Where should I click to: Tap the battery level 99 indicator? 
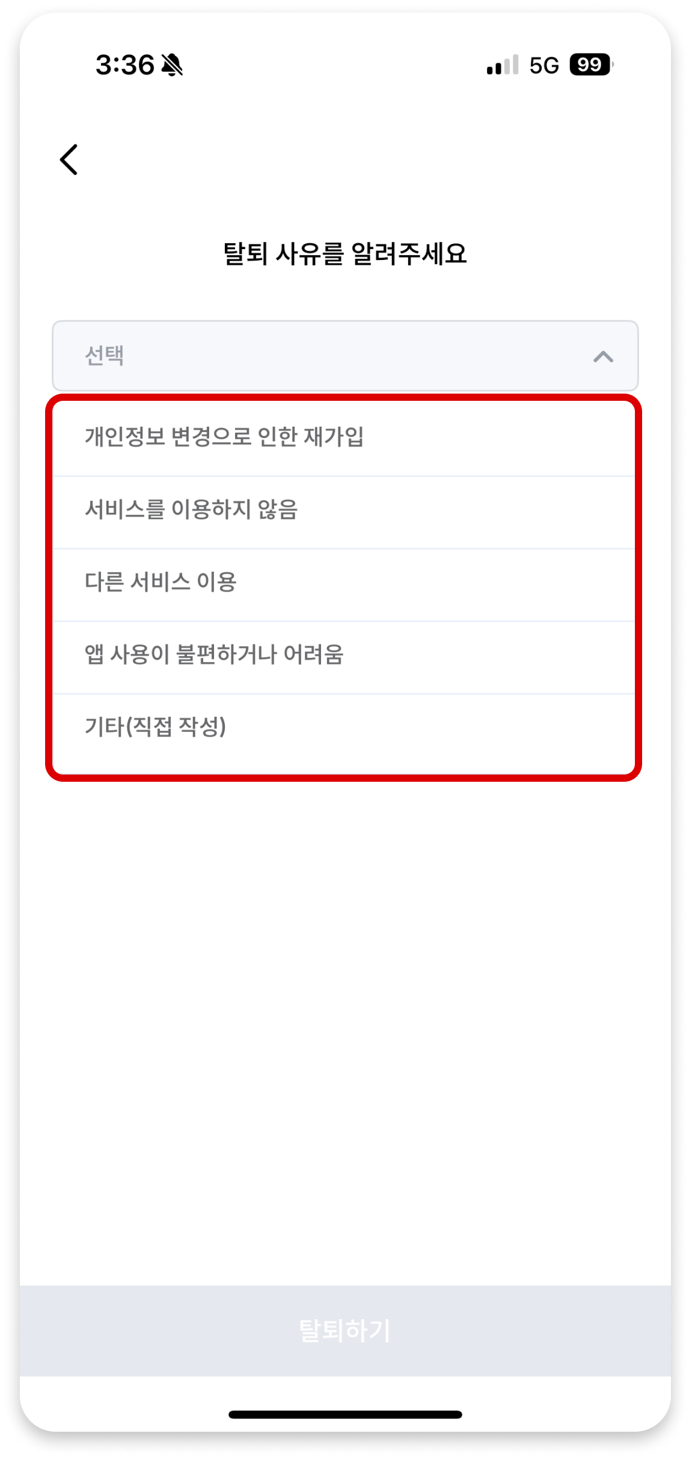[591, 64]
